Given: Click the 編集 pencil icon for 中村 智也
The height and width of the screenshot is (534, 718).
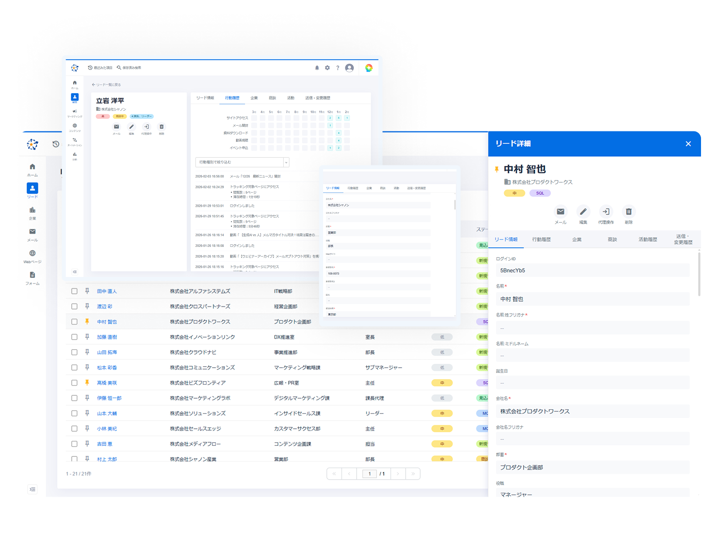Looking at the screenshot, I should (583, 211).
